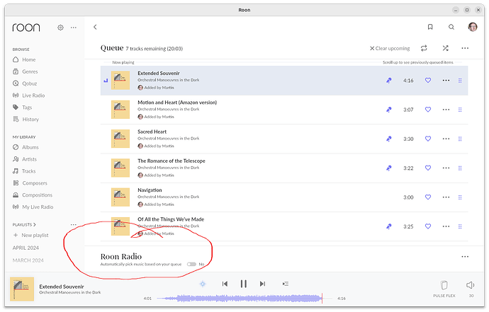
Task: Open lyrics icon for Romance of the Telescope
Action: tap(389, 168)
